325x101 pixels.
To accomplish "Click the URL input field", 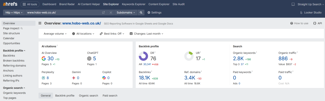I will coord(63,12).
